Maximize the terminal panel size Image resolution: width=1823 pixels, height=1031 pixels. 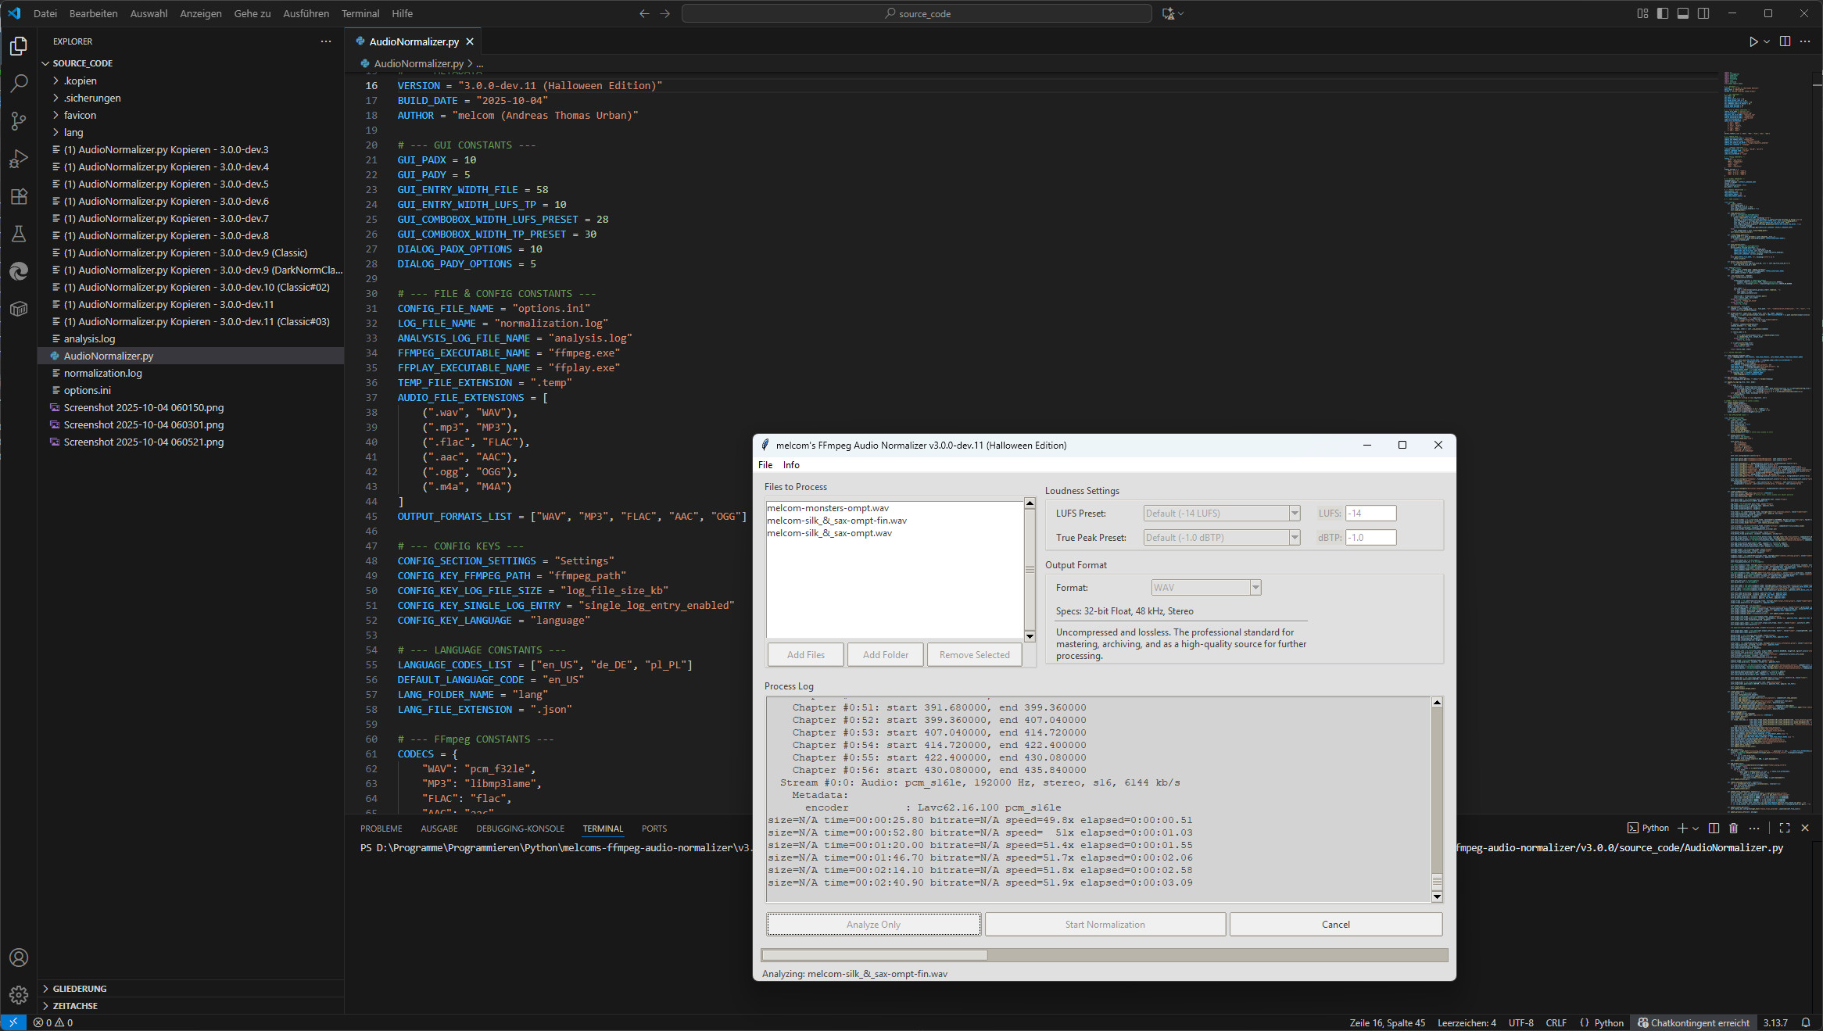point(1785,828)
